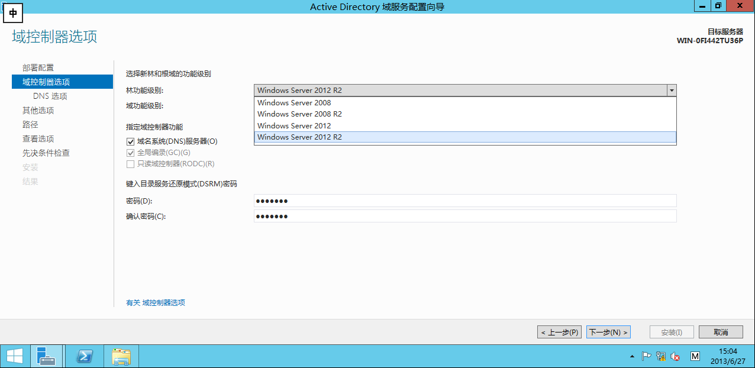755x368 pixels.
Task: Open Server Manager from the taskbar
Action: [x=46, y=356]
